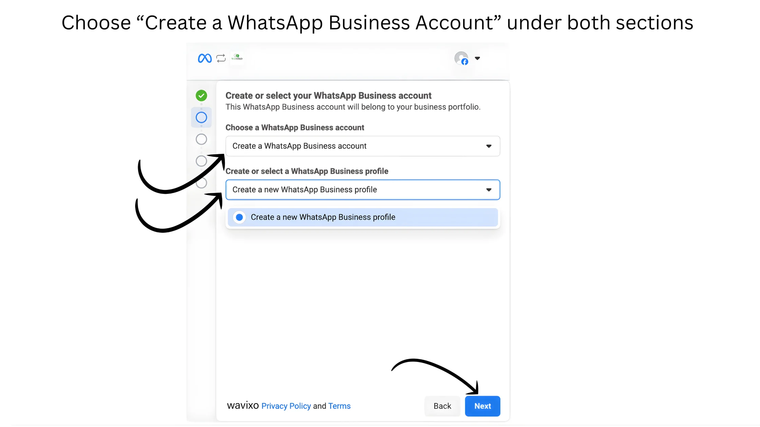
Task: Open the Privacy Policy link
Action: (286, 406)
